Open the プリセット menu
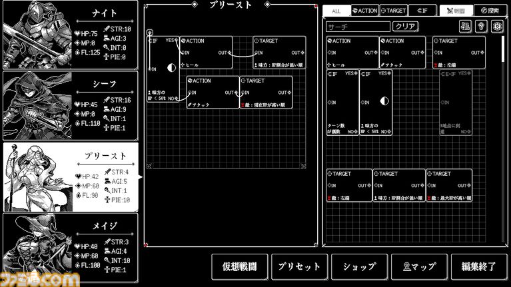511x287 pixels. click(300, 267)
